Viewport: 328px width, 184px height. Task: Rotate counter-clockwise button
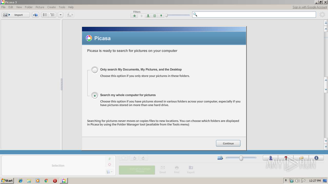point(134,158)
